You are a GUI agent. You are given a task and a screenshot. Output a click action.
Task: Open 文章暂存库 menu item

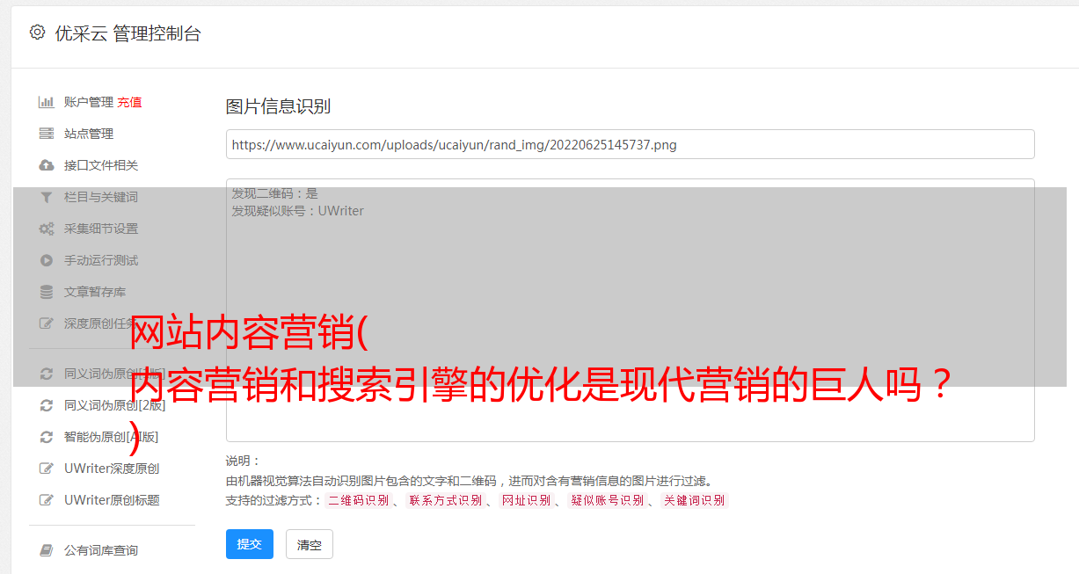[95, 292]
